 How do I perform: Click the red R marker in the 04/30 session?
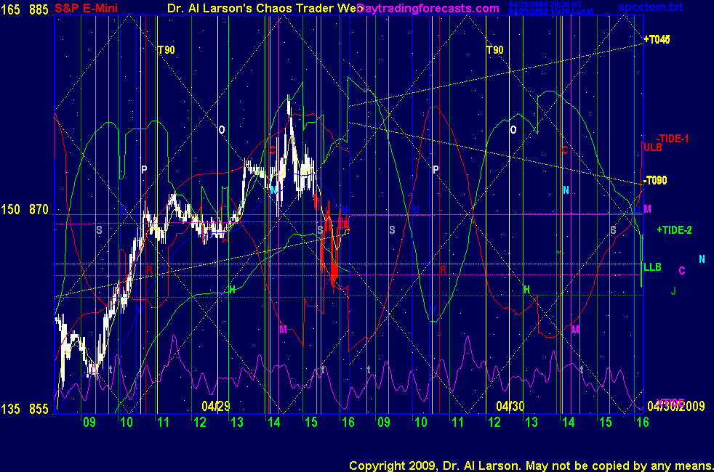(444, 270)
